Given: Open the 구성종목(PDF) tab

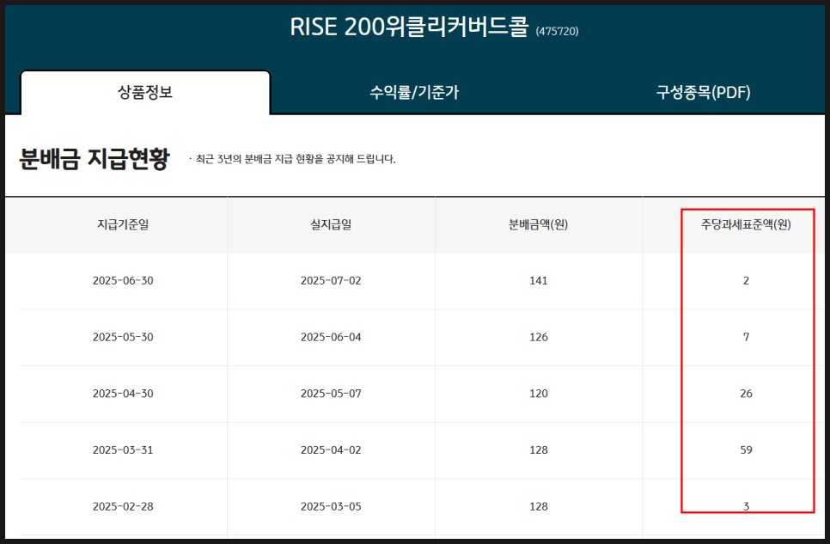Looking at the screenshot, I should pyautogui.click(x=703, y=92).
